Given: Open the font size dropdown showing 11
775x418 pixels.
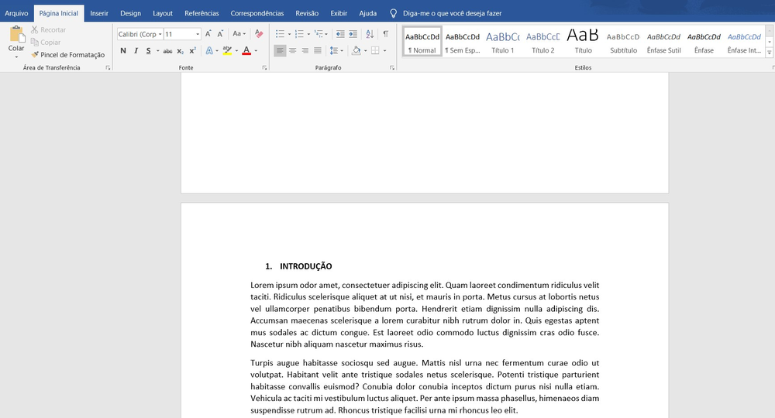Looking at the screenshot, I should [198, 34].
